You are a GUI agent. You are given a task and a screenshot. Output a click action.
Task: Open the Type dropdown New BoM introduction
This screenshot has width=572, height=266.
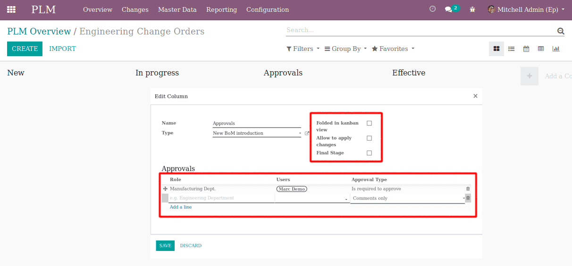tap(257, 133)
